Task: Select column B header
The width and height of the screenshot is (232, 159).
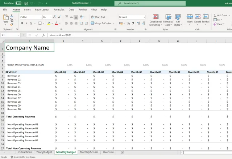Action: [x=63, y=41]
